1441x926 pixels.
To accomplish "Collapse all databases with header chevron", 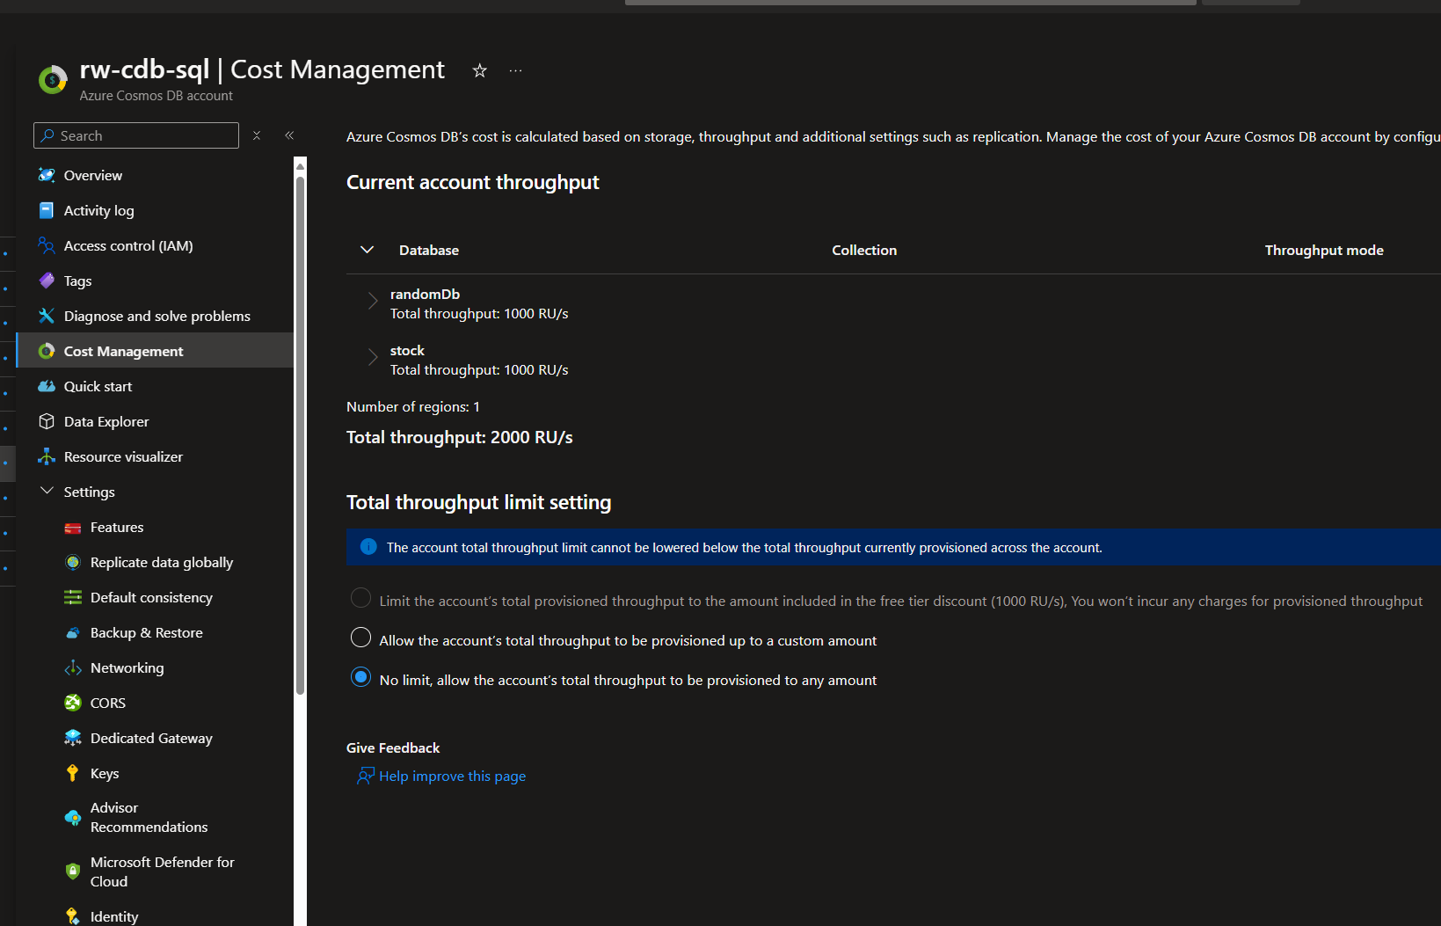I will [368, 250].
